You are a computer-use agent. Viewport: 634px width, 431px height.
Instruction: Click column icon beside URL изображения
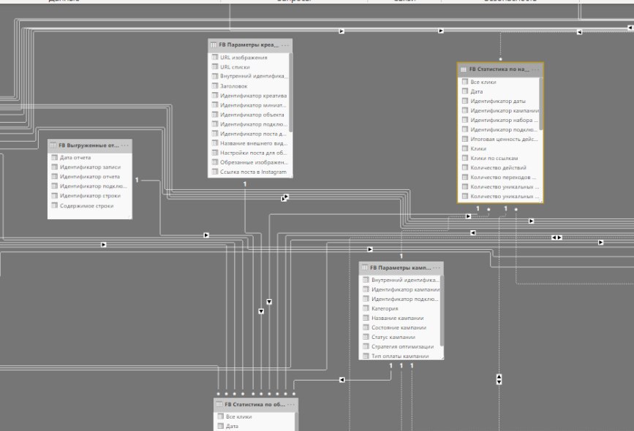tap(215, 58)
